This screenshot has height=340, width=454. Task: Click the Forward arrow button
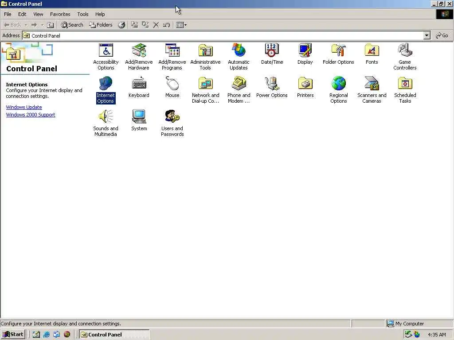coord(34,25)
